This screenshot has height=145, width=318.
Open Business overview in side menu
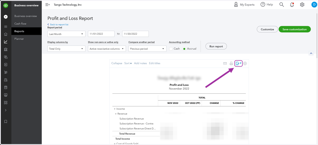pyautogui.click(x=26, y=16)
